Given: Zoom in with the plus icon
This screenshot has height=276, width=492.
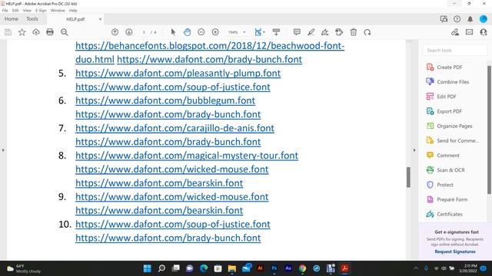Looking at the screenshot, I should 215,32.
